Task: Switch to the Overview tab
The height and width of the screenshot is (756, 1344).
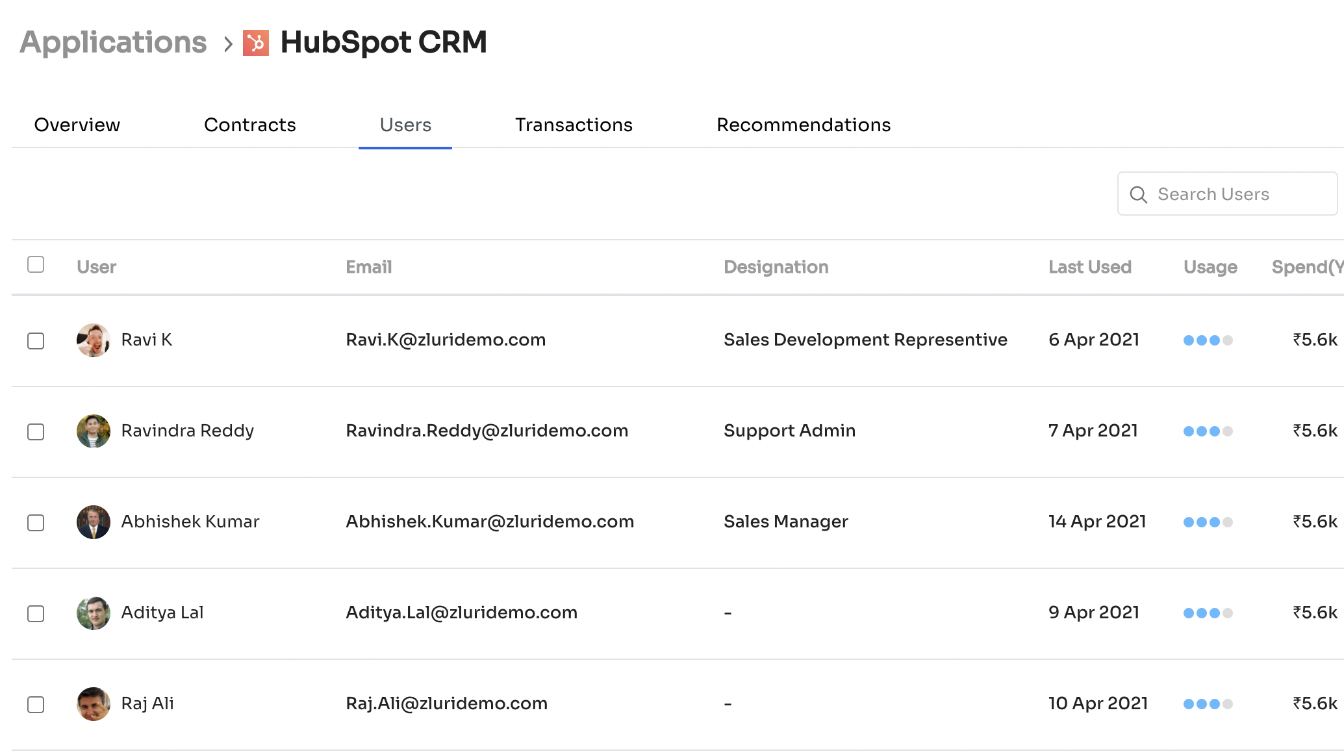Action: tap(77, 125)
